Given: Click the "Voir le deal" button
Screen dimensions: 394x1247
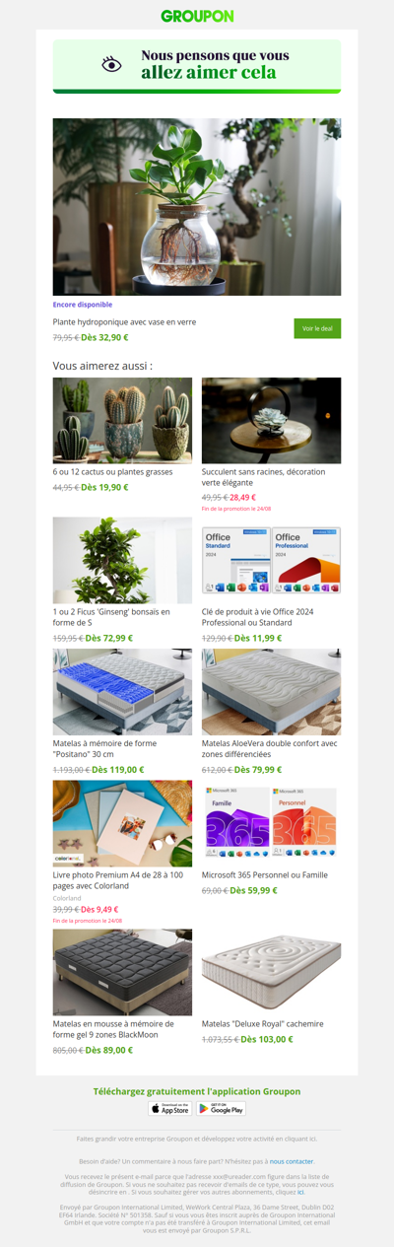Looking at the screenshot, I should [x=317, y=328].
